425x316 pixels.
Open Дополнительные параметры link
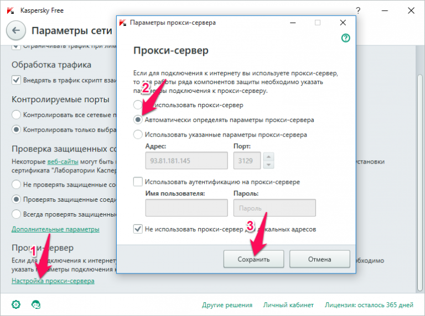point(55,229)
